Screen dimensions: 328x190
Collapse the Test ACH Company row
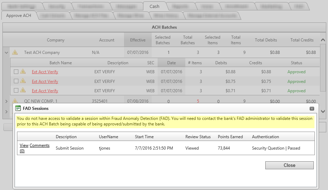tap(6, 53)
